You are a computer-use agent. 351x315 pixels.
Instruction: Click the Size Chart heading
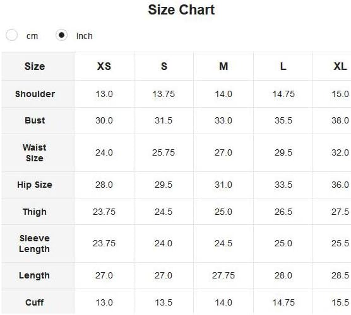coord(181,10)
